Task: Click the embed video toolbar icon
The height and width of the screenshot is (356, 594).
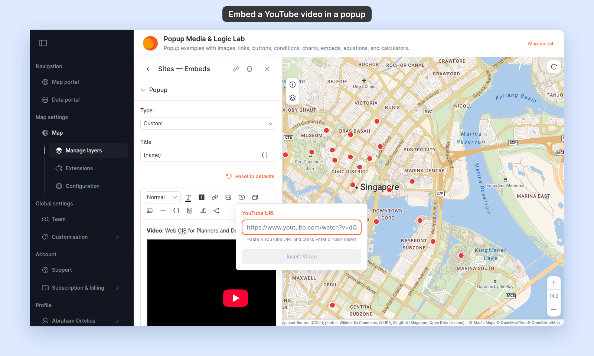Action: (242, 197)
